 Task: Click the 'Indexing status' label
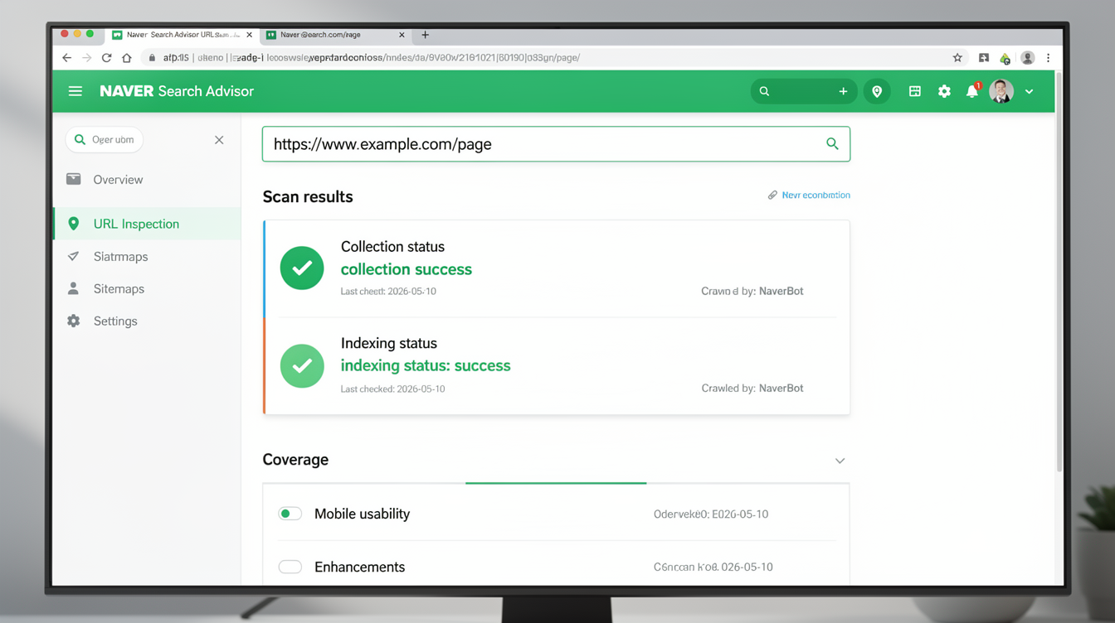pos(389,343)
